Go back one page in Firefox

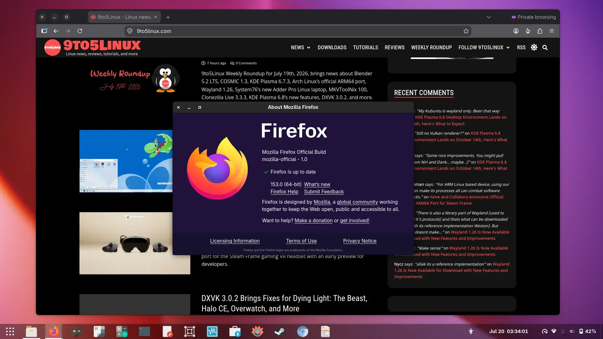pyautogui.click(x=56, y=31)
